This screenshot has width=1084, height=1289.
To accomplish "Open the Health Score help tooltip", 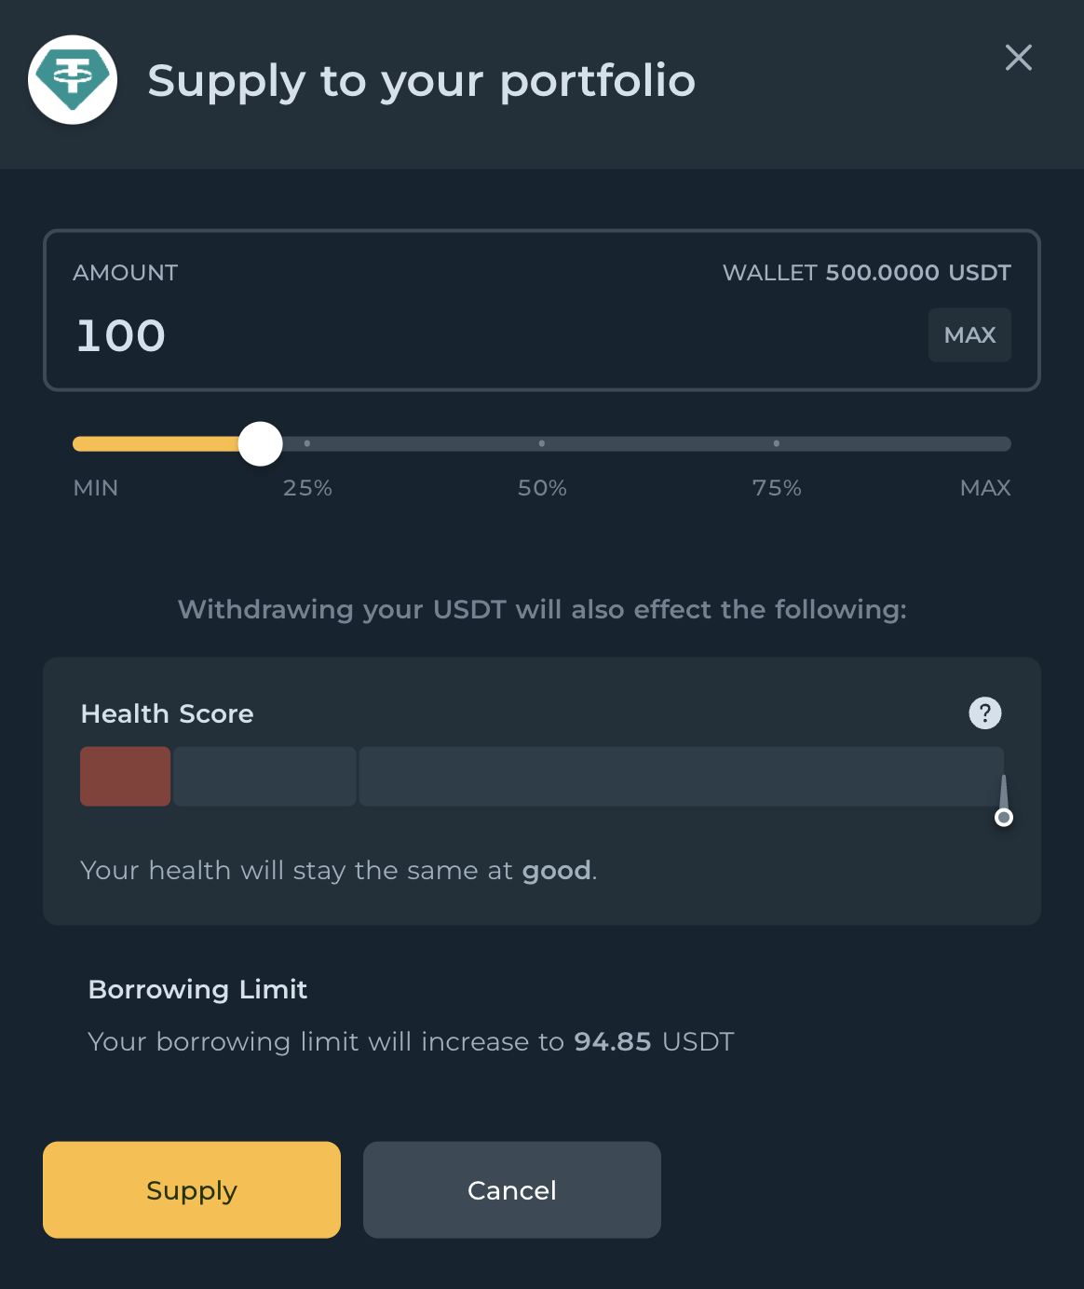I will click(985, 713).
